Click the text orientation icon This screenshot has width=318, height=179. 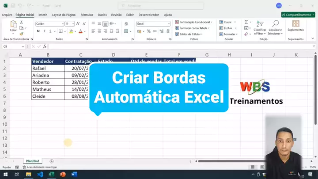tap(112, 23)
